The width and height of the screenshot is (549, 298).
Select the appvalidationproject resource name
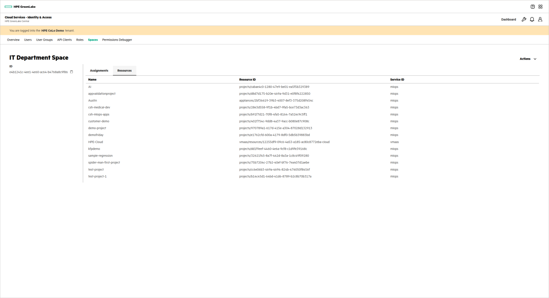[102, 94]
